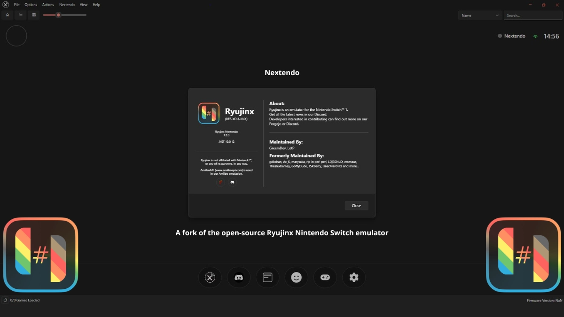Click the '1.8.3' version number
564x317 pixels.
(227, 135)
